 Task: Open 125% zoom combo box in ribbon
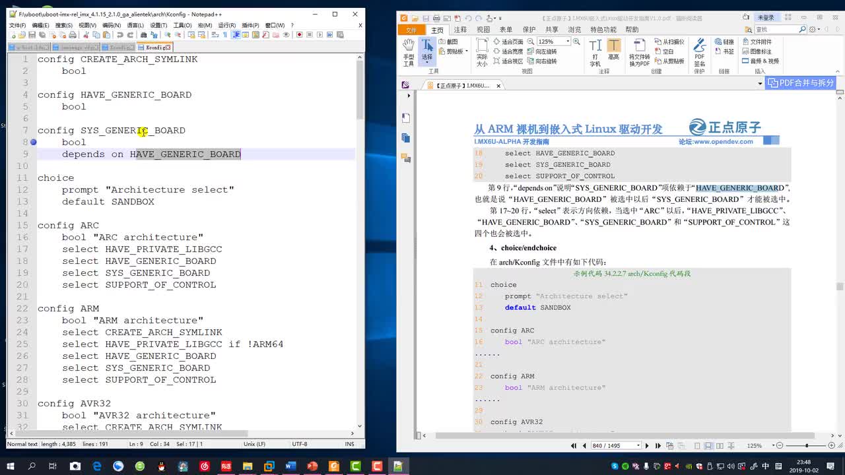click(x=554, y=42)
